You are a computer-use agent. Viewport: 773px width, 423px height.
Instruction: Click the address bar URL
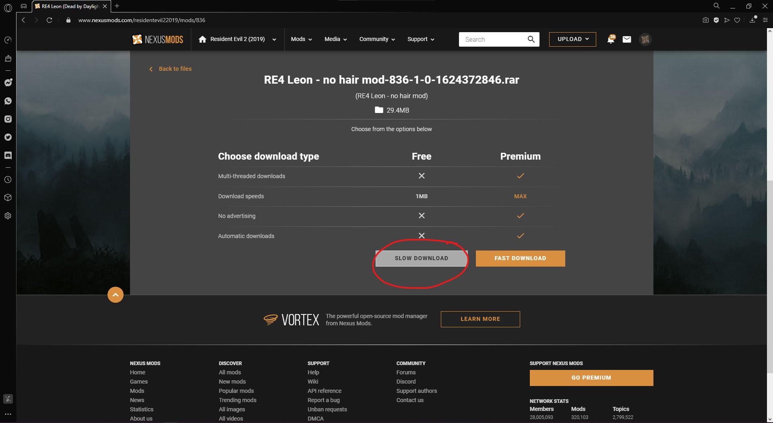point(142,20)
